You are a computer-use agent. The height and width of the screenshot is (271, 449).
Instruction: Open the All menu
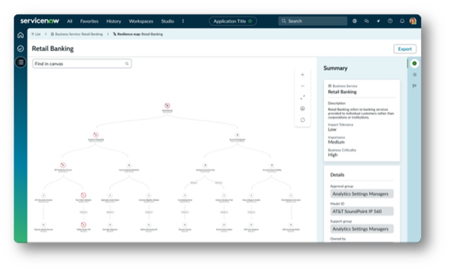[70, 21]
